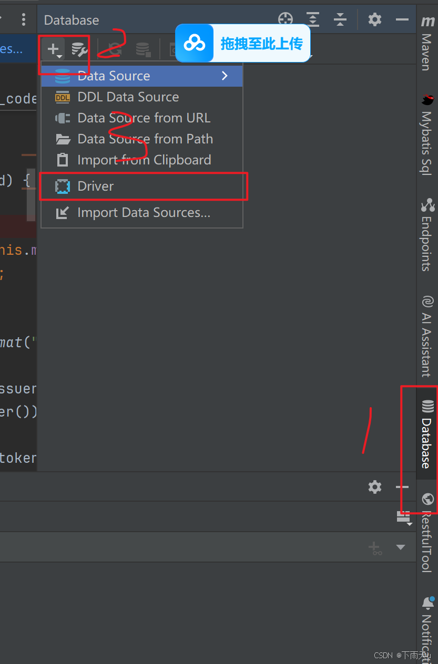Click the crosshair locate icon in Database header
The image size is (438, 664).
[x=286, y=20]
